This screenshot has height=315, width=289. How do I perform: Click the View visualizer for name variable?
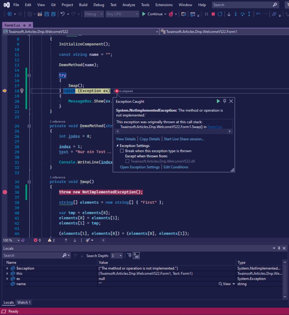click(x=225, y=284)
